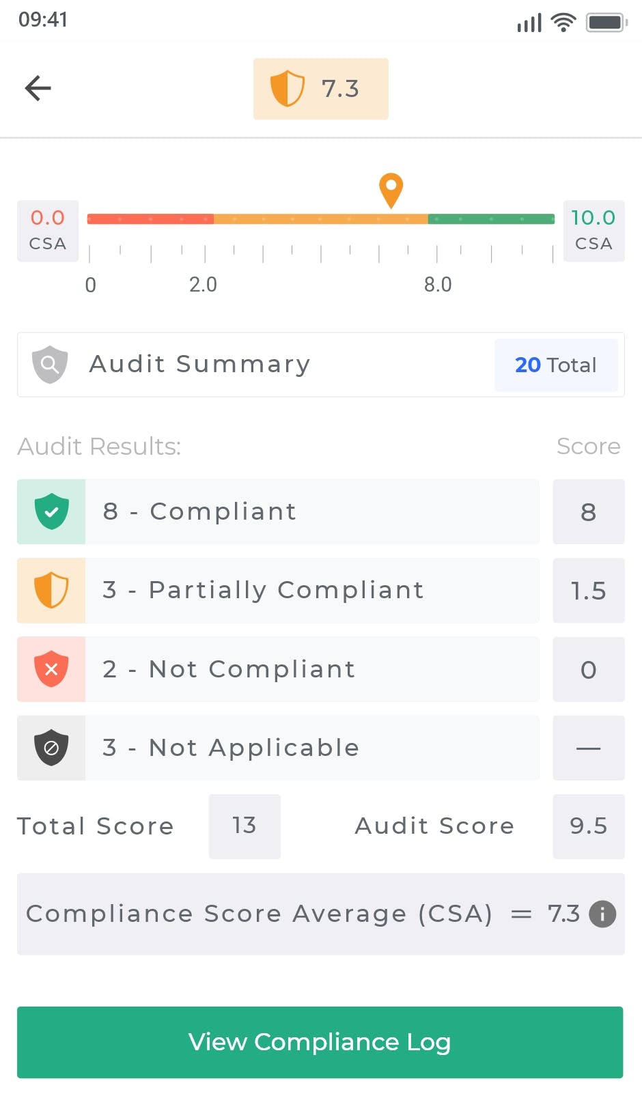Tap the back arrow icon
This screenshot has width=642, height=1096.
click(38, 88)
